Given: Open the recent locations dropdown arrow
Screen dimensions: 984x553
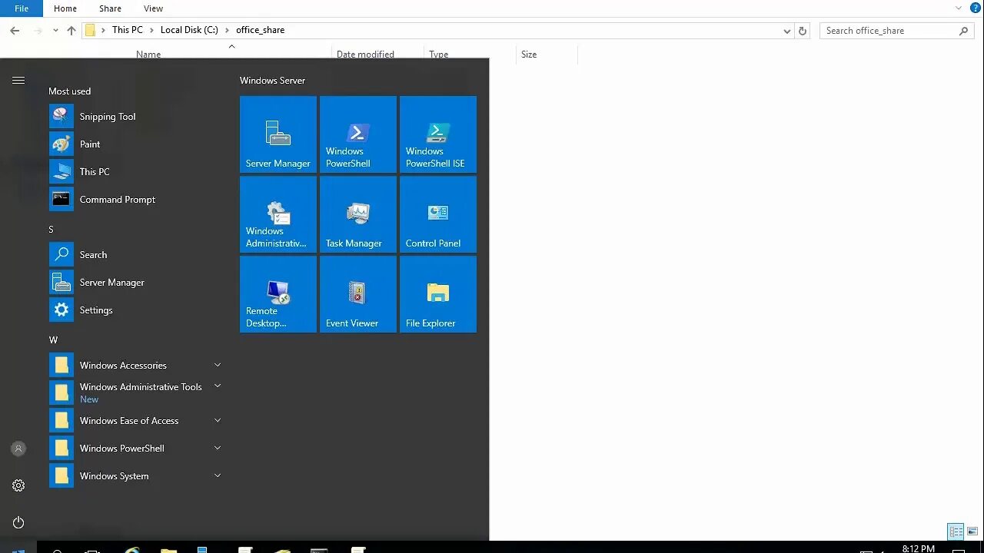Looking at the screenshot, I should [x=55, y=31].
